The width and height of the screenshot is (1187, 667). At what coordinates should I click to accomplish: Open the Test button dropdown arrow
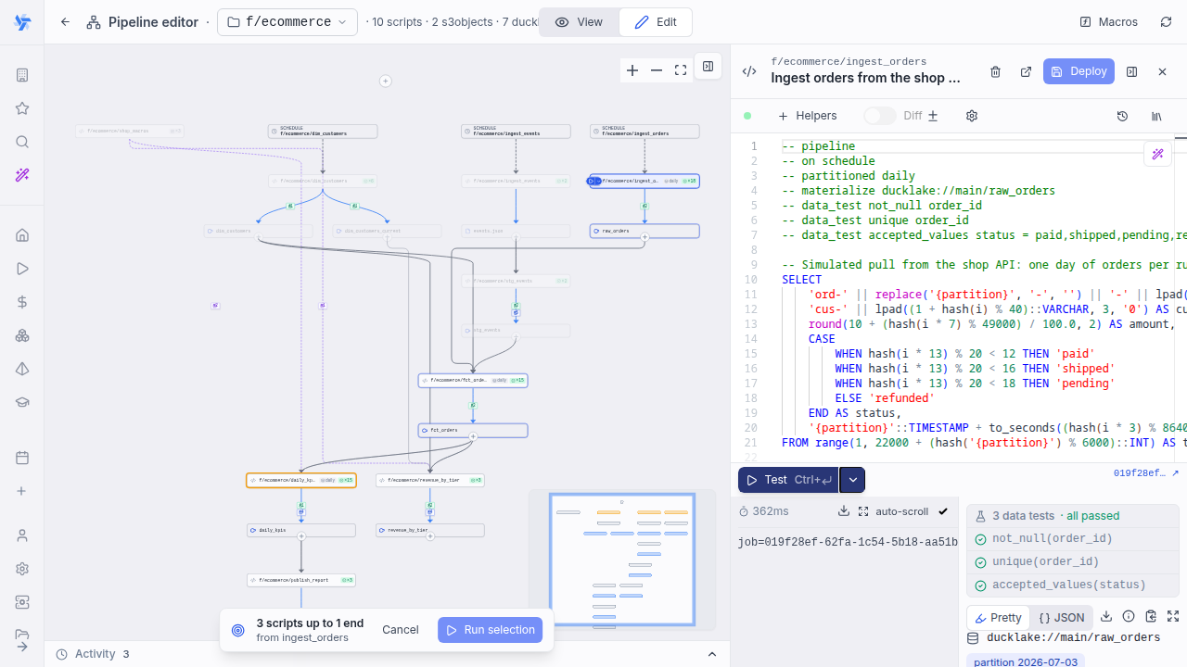point(853,480)
